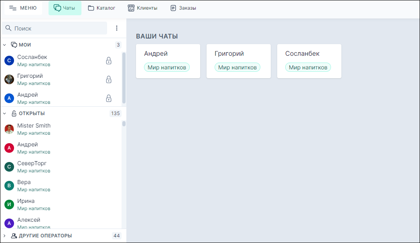Viewport: 420px width, 243px height.
Task: Expand the ДРУГИЕ ОПЕРАТОРЫ section
Action: tap(4, 235)
